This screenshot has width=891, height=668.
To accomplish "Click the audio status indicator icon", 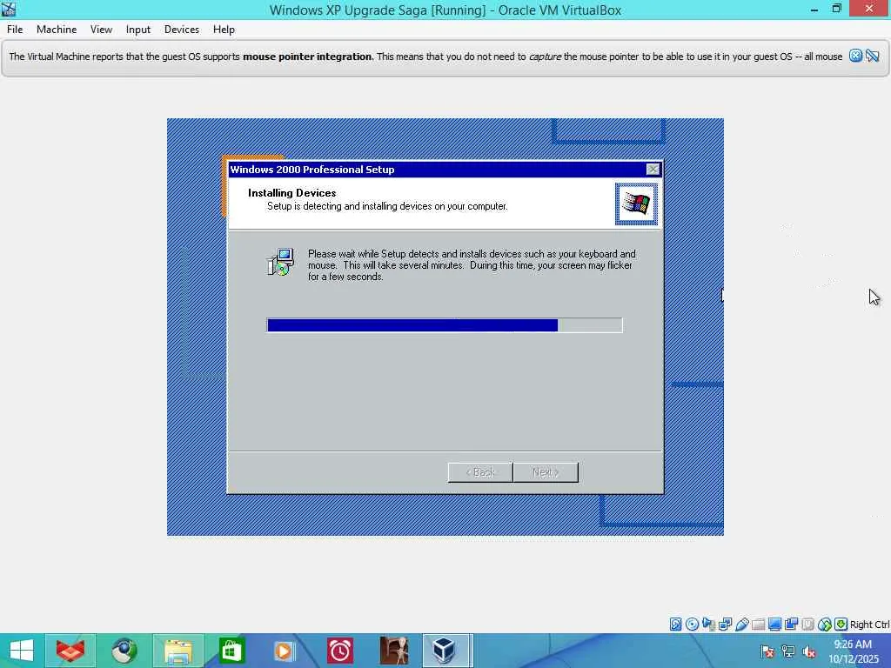I will click(708, 625).
